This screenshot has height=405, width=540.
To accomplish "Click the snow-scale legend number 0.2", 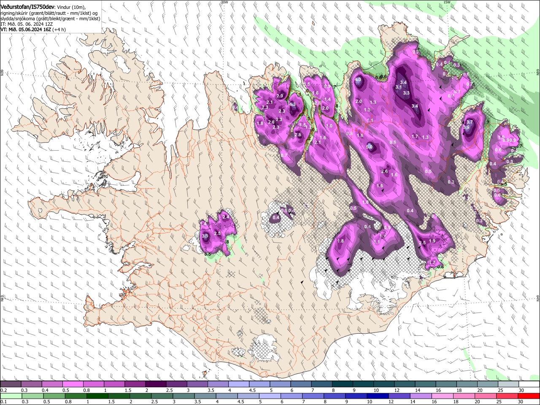I will [3, 390].
